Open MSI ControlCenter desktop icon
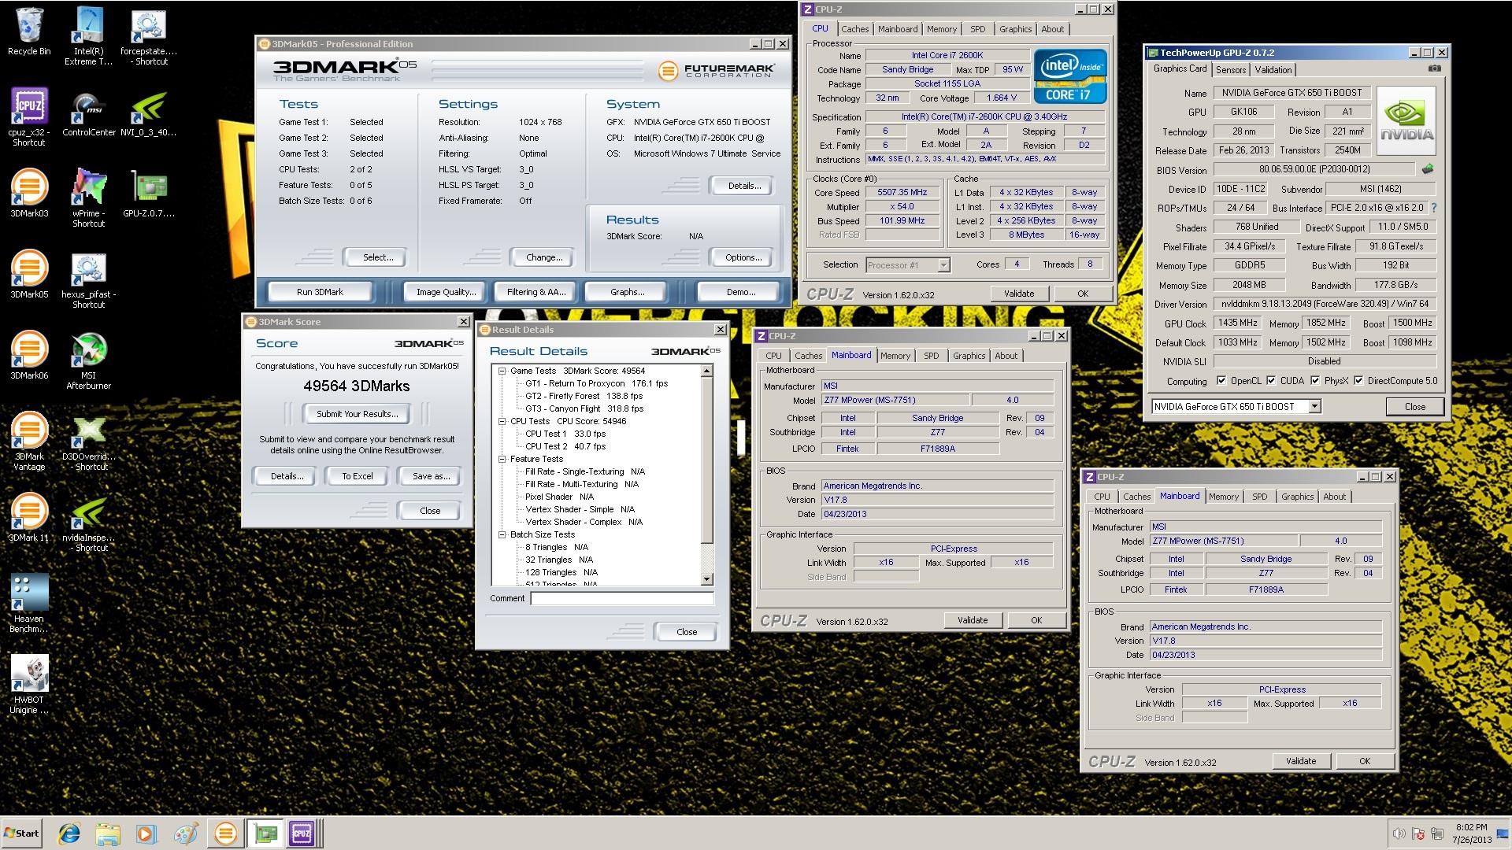Image resolution: width=1512 pixels, height=850 pixels. point(88,112)
